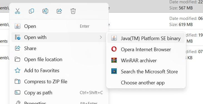Click the Open with list icon

click(18, 37)
